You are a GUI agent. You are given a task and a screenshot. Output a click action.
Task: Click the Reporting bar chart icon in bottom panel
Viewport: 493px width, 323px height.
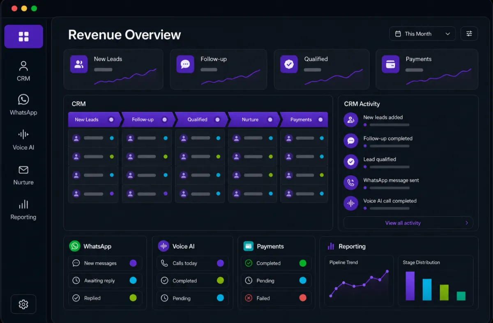[331, 246]
